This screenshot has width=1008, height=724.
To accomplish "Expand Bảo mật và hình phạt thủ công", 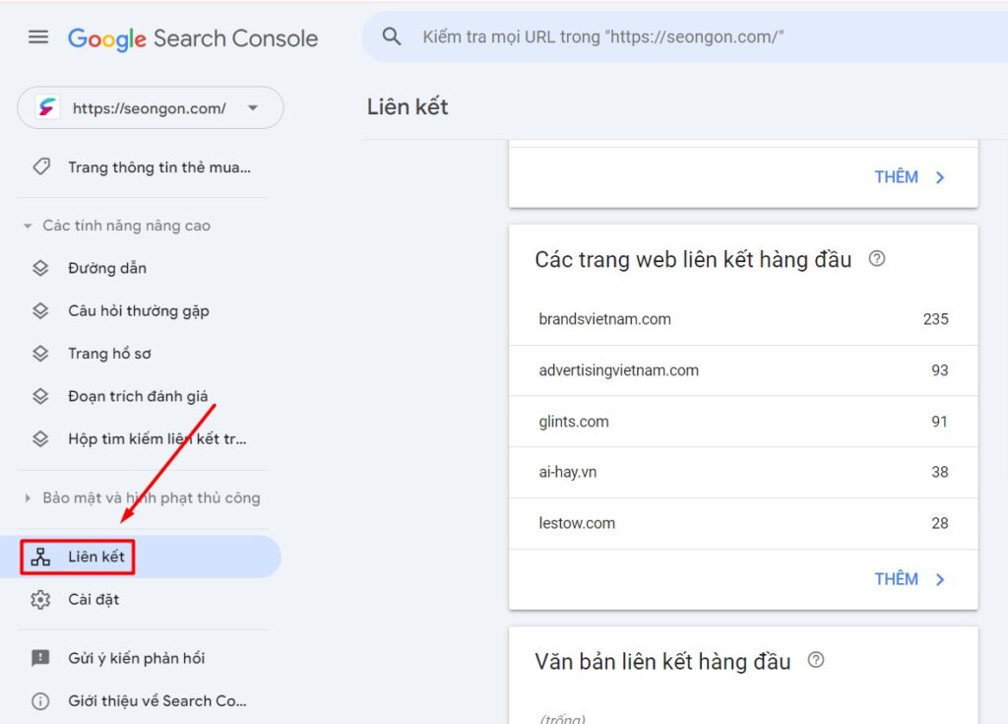I will click(29, 498).
